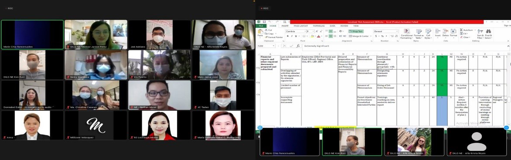Apply Accounting dollar number format

point(376,36)
